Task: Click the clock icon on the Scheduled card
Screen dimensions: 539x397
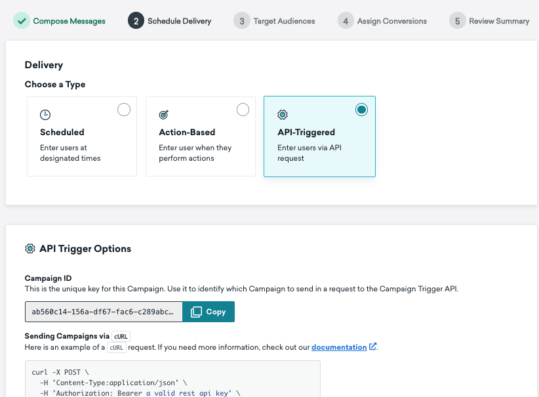Action: coord(45,114)
